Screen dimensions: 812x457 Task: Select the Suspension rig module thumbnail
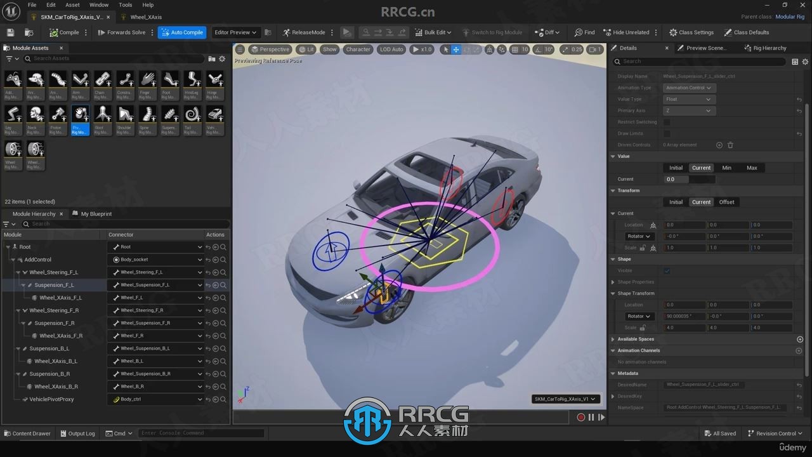pyautogui.click(x=169, y=120)
